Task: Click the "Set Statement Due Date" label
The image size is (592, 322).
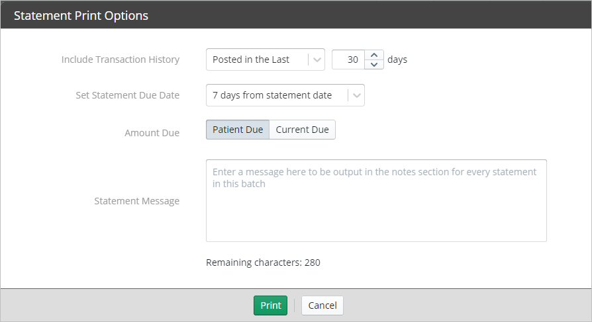Action: coord(128,95)
